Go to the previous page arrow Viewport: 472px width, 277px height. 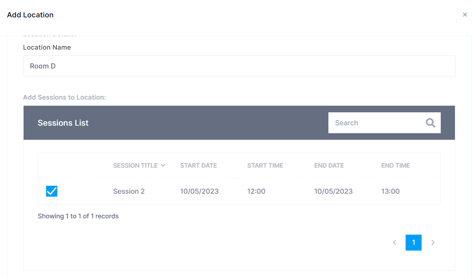[x=394, y=243]
